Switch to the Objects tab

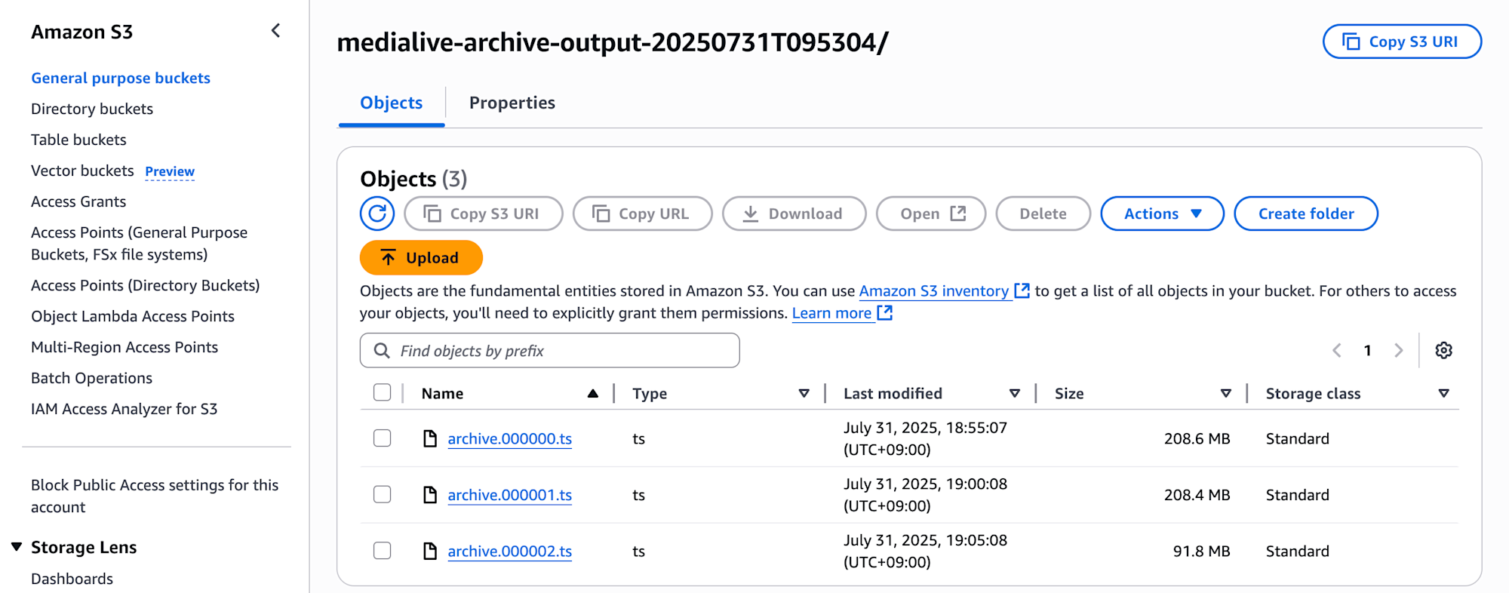391,103
